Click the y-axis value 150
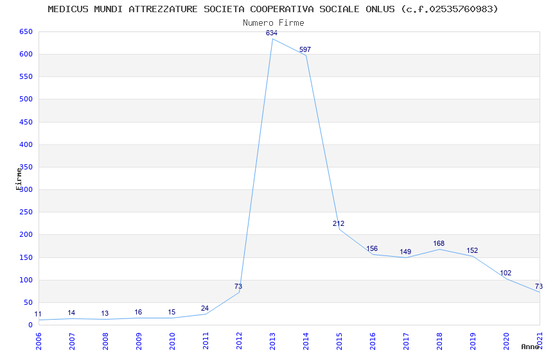Image resolution: width=546 pixels, height=353 pixels. click(26, 258)
